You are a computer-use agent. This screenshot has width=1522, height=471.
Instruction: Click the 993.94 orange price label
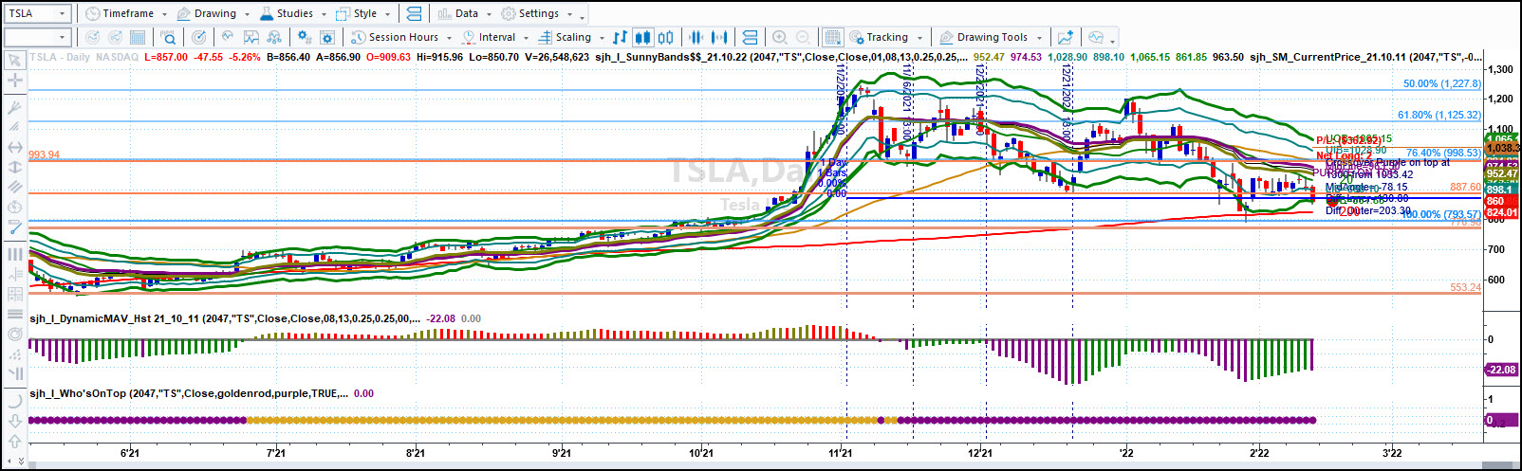44,154
